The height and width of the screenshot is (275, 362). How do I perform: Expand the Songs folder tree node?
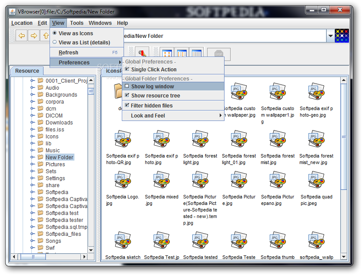click(x=33, y=241)
